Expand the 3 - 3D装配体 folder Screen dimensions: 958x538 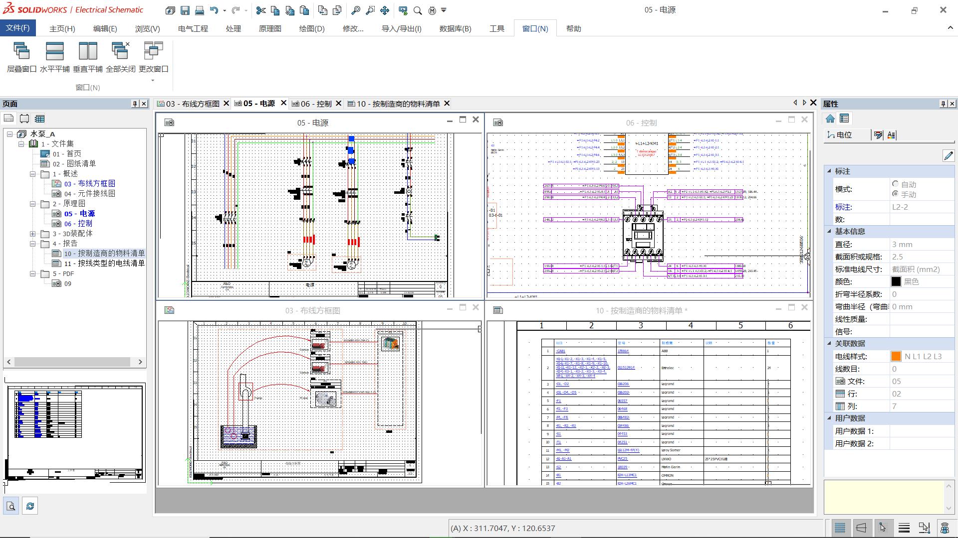pyautogui.click(x=33, y=234)
